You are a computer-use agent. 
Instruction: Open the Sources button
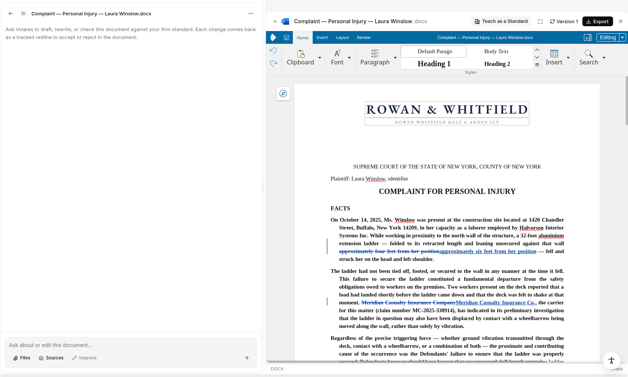click(51, 358)
